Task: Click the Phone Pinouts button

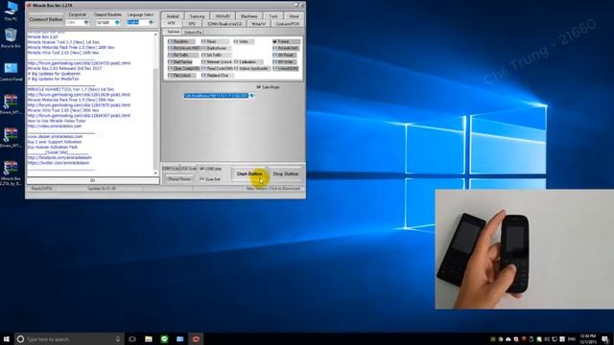Action: 179,179
